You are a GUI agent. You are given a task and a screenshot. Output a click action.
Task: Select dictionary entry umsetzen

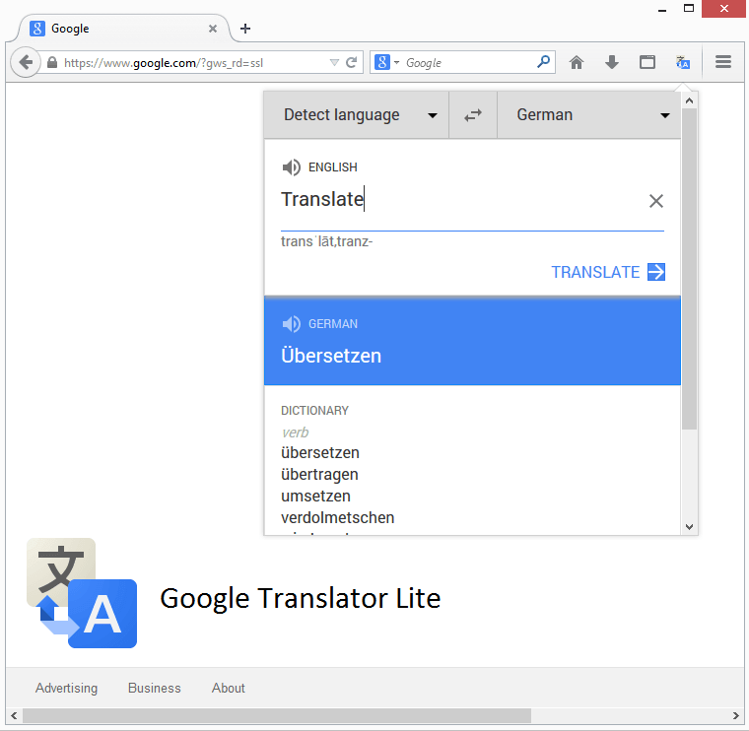tap(315, 497)
